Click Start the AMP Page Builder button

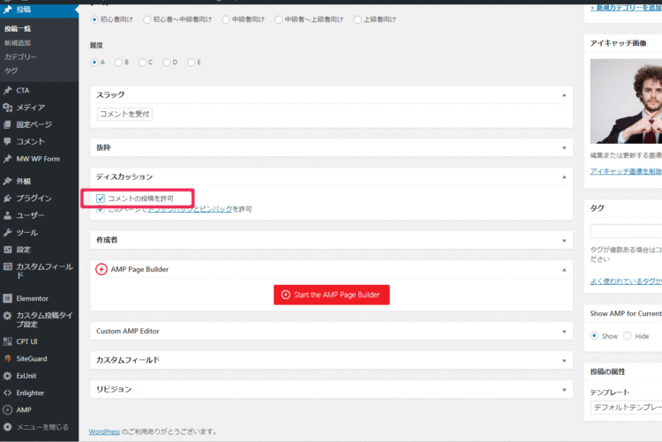tap(332, 295)
